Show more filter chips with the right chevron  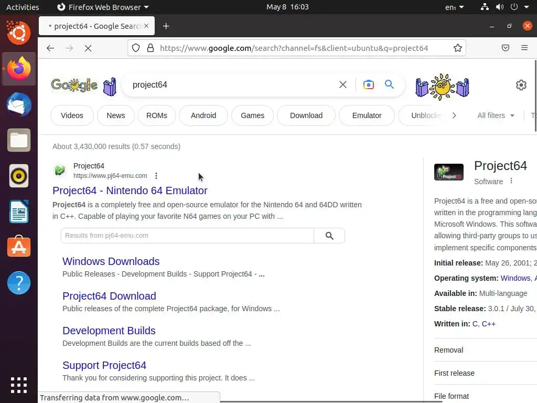pyautogui.click(x=454, y=115)
